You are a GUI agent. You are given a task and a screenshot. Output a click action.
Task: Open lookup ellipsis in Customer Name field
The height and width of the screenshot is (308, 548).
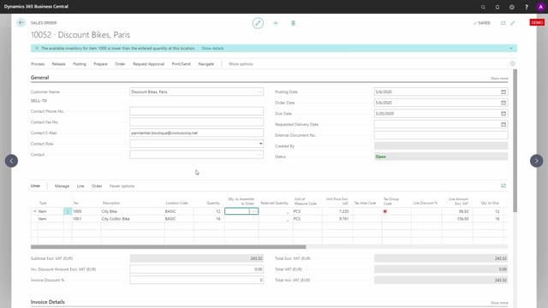click(259, 92)
